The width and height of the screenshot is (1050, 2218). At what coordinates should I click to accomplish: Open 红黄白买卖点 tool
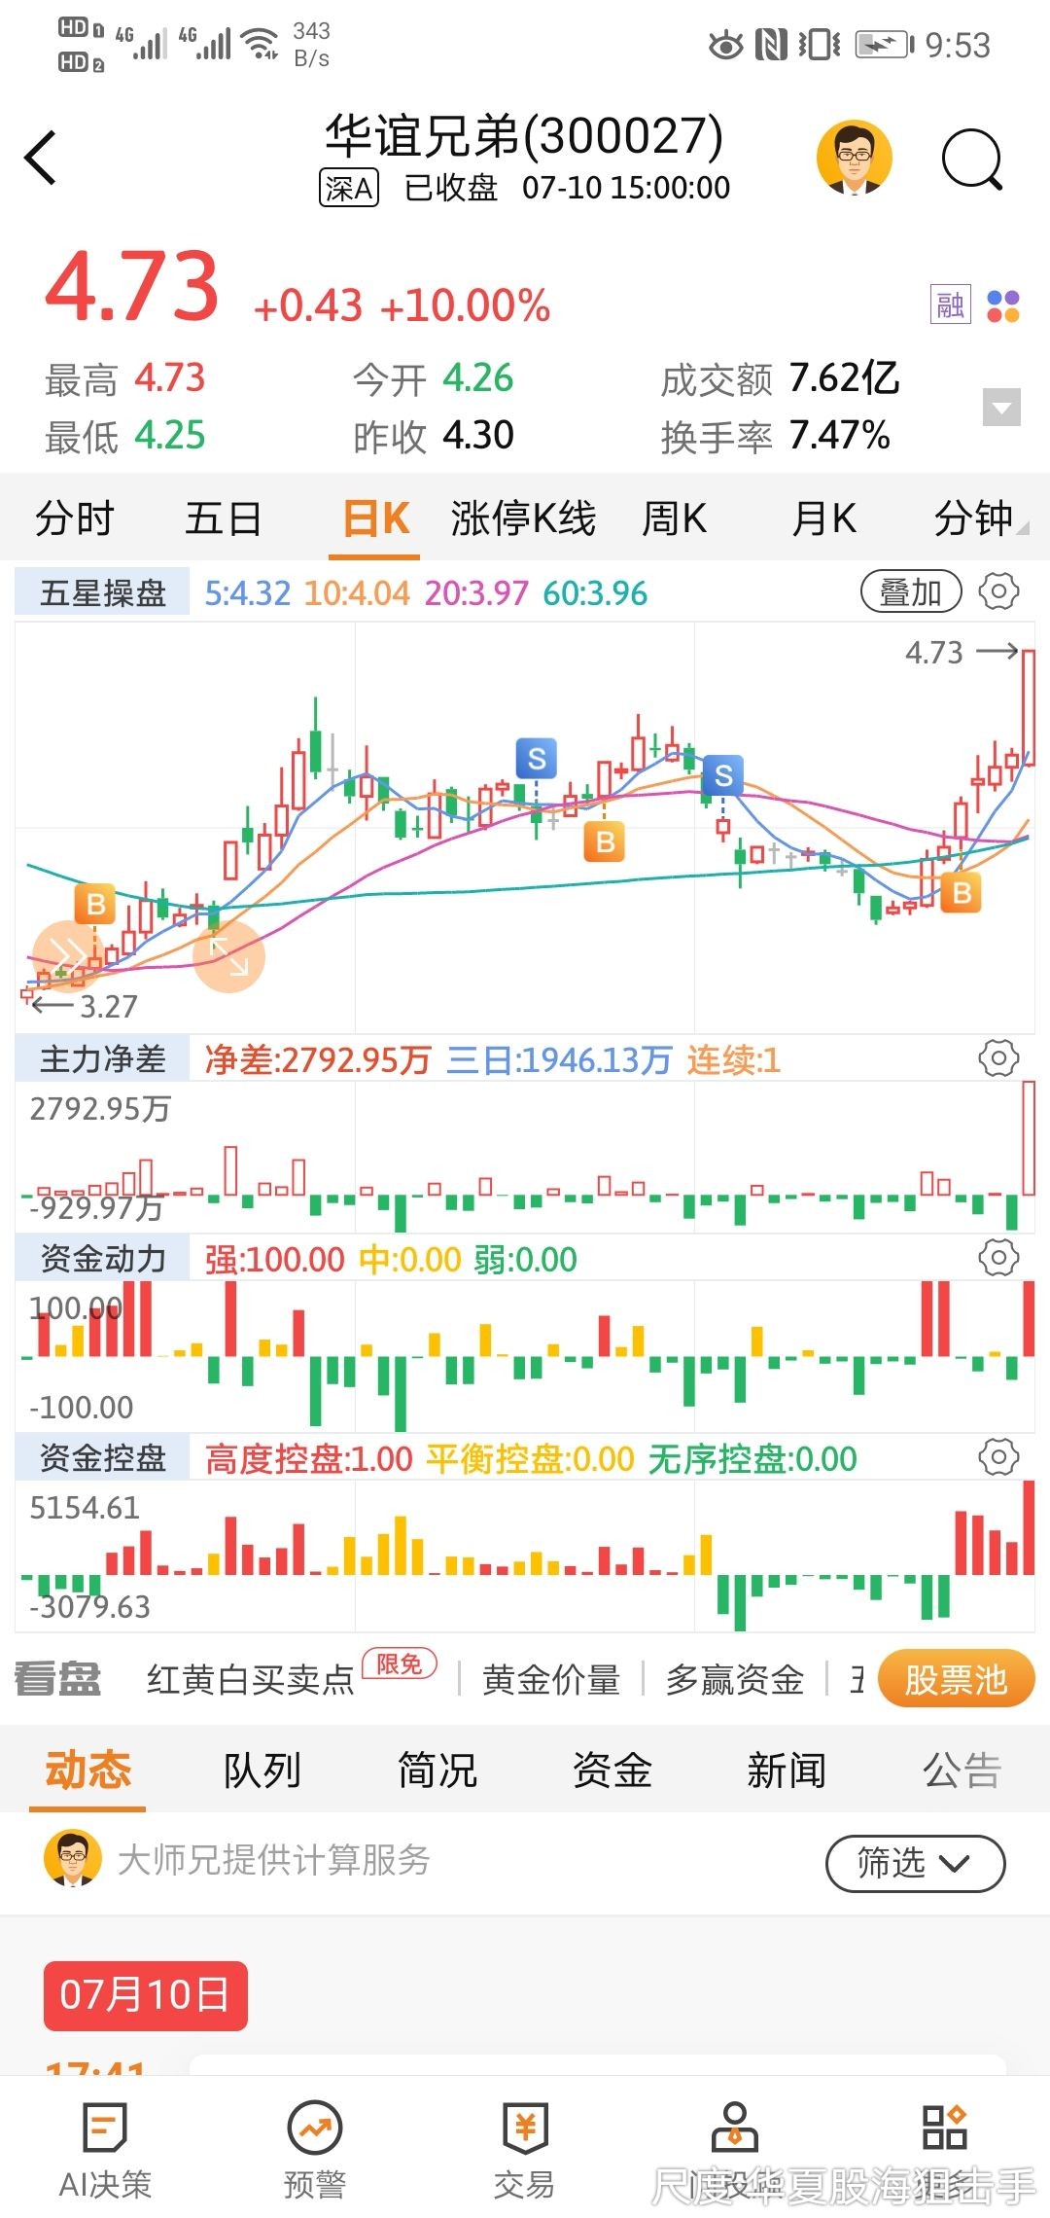(251, 1679)
